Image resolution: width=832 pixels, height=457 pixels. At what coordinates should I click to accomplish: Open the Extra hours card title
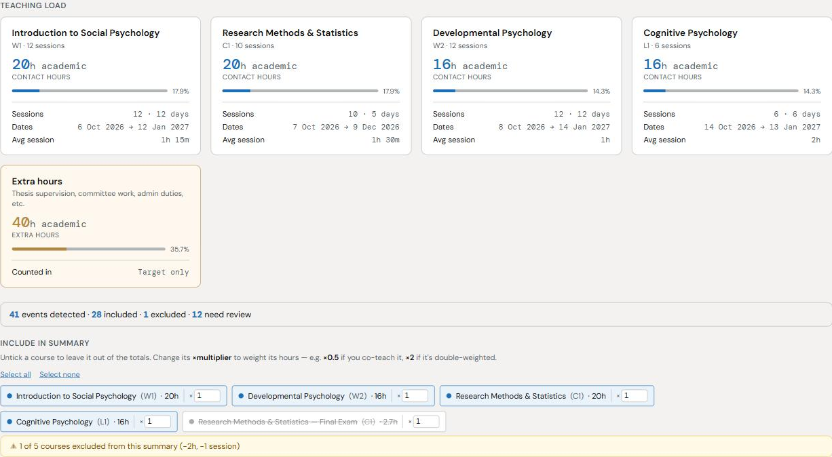(x=37, y=181)
